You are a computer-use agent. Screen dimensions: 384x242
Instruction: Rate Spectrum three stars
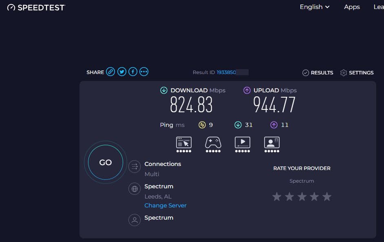point(302,196)
